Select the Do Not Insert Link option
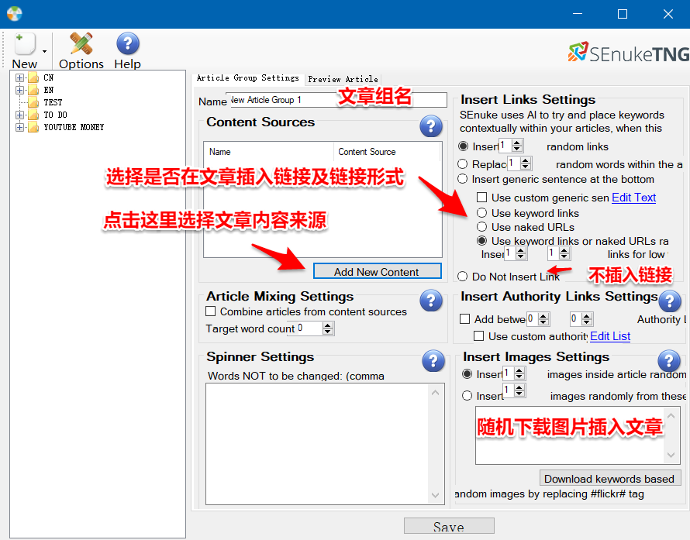Image resolution: width=690 pixels, height=540 pixels. click(462, 276)
